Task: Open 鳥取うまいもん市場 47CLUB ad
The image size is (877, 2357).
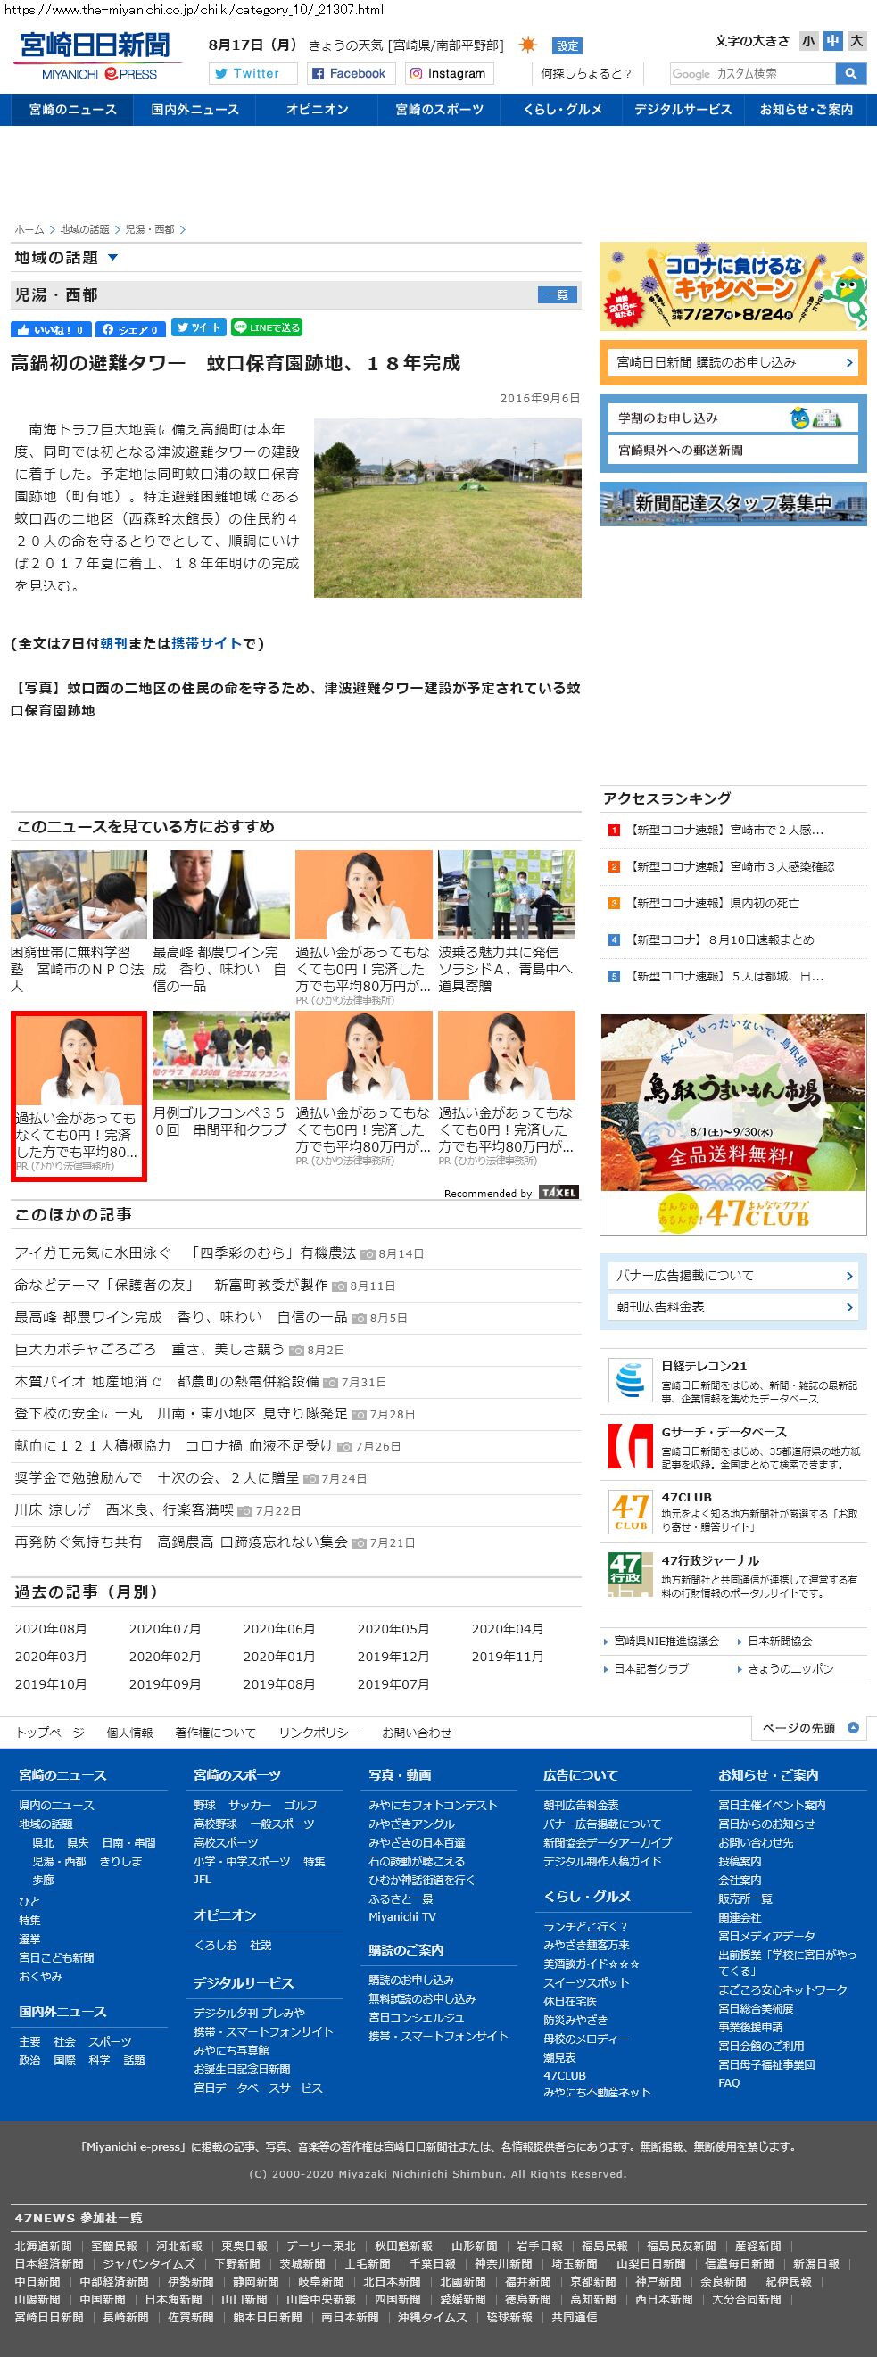Action: point(732,1123)
